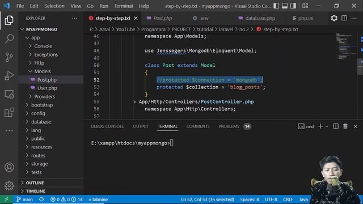Click the editor minimap

click(x=346, y=46)
